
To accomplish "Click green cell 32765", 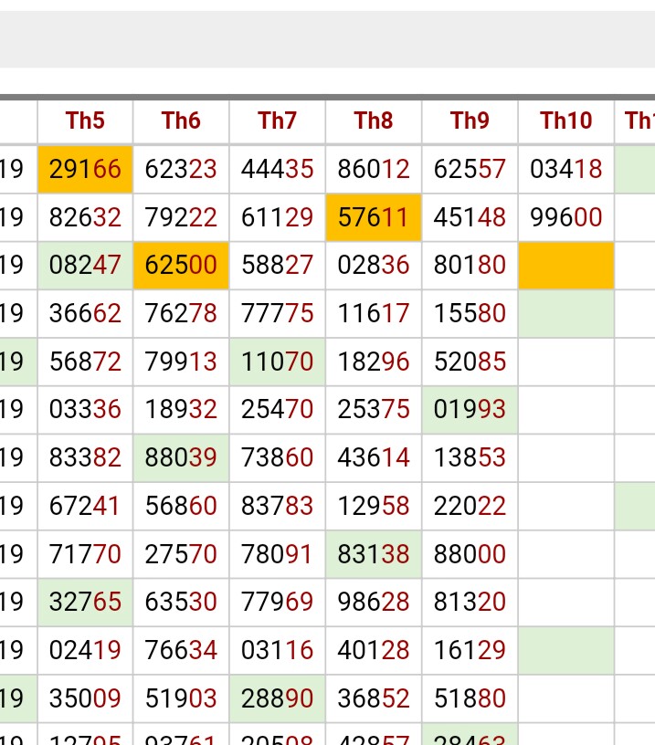I will 85,603.
